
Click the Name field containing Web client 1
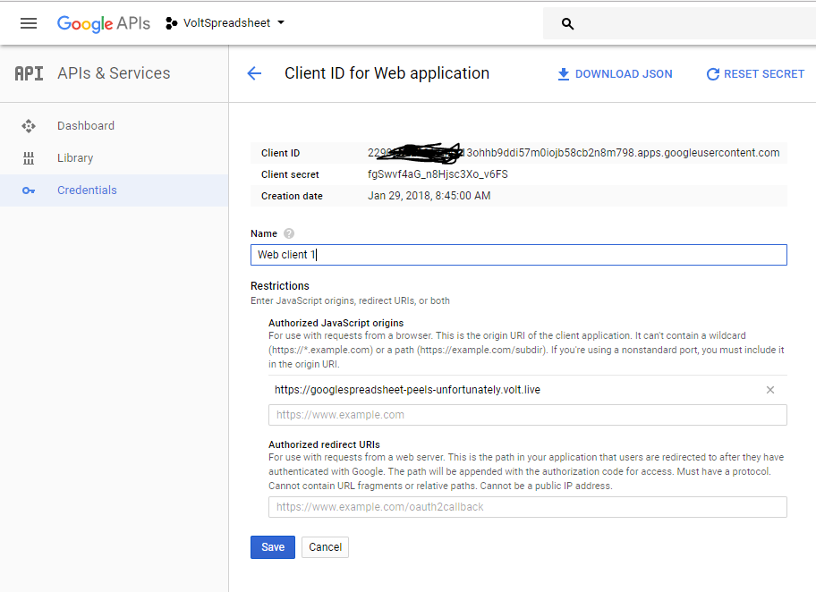coord(518,255)
